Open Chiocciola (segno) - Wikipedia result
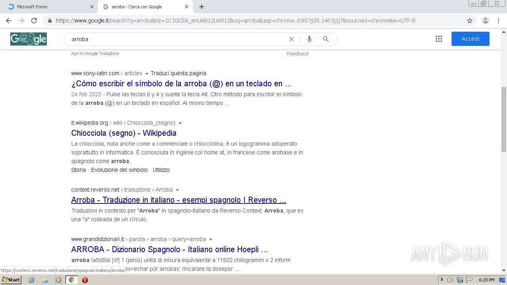This screenshot has height=285, width=507. pos(124,133)
